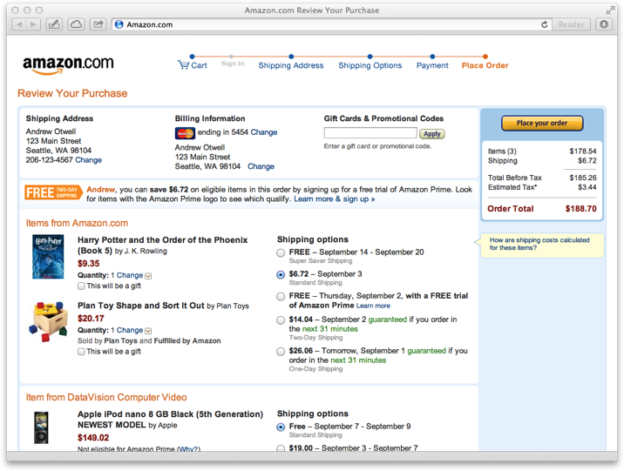Screen dimensions: 624x471
Task: Click Order Total amount $188.70
Action: (580, 209)
